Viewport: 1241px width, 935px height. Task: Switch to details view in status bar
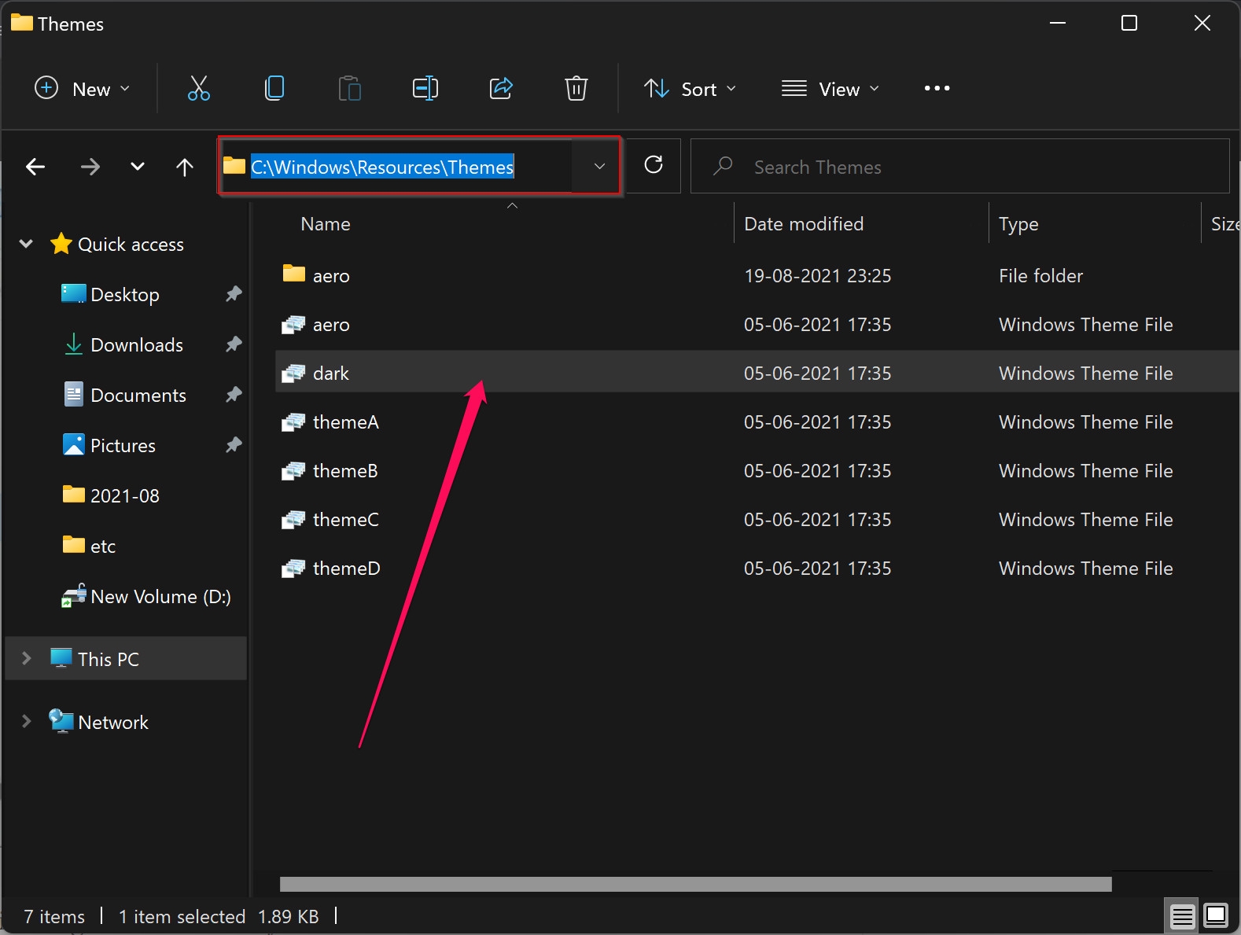tap(1182, 915)
